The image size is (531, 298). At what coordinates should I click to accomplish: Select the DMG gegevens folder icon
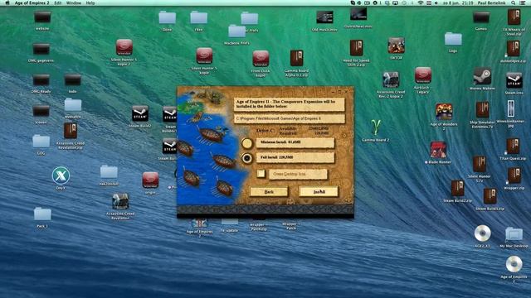[41, 49]
